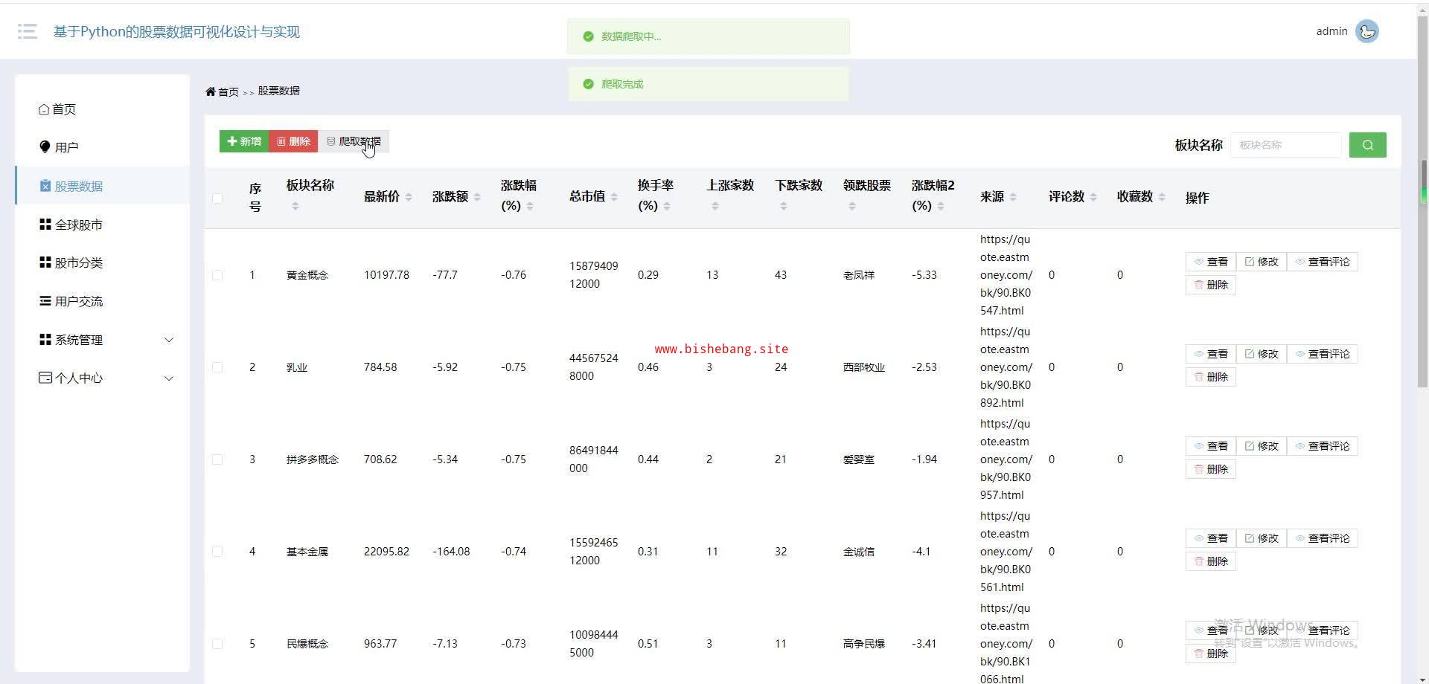Open 全球股市 in the sidebar

[78, 225]
